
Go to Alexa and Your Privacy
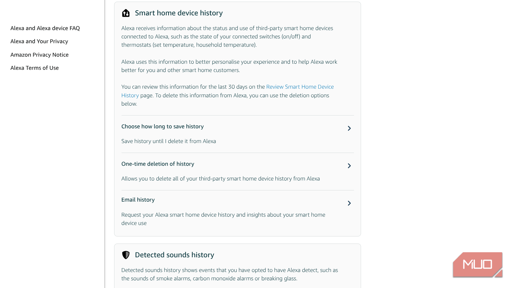point(39,41)
